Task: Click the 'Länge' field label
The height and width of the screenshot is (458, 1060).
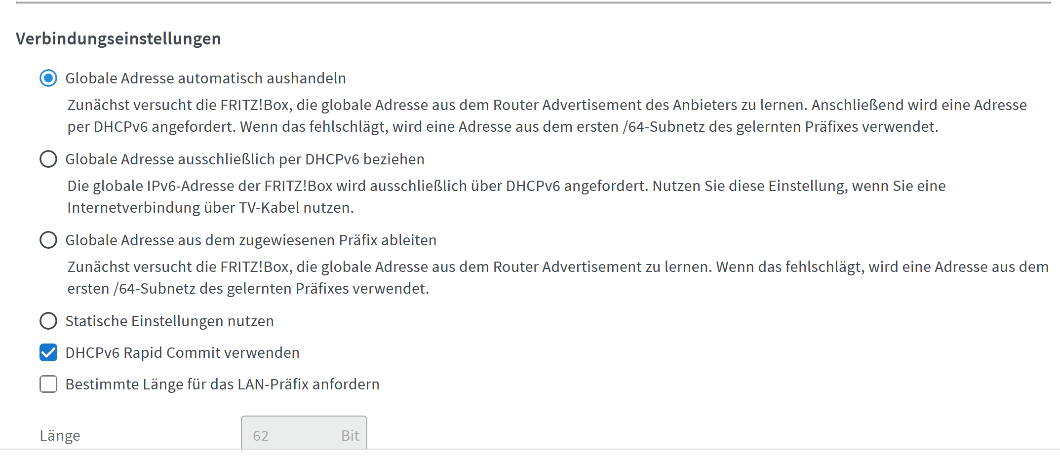Action: pyautogui.click(x=60, y=436)
